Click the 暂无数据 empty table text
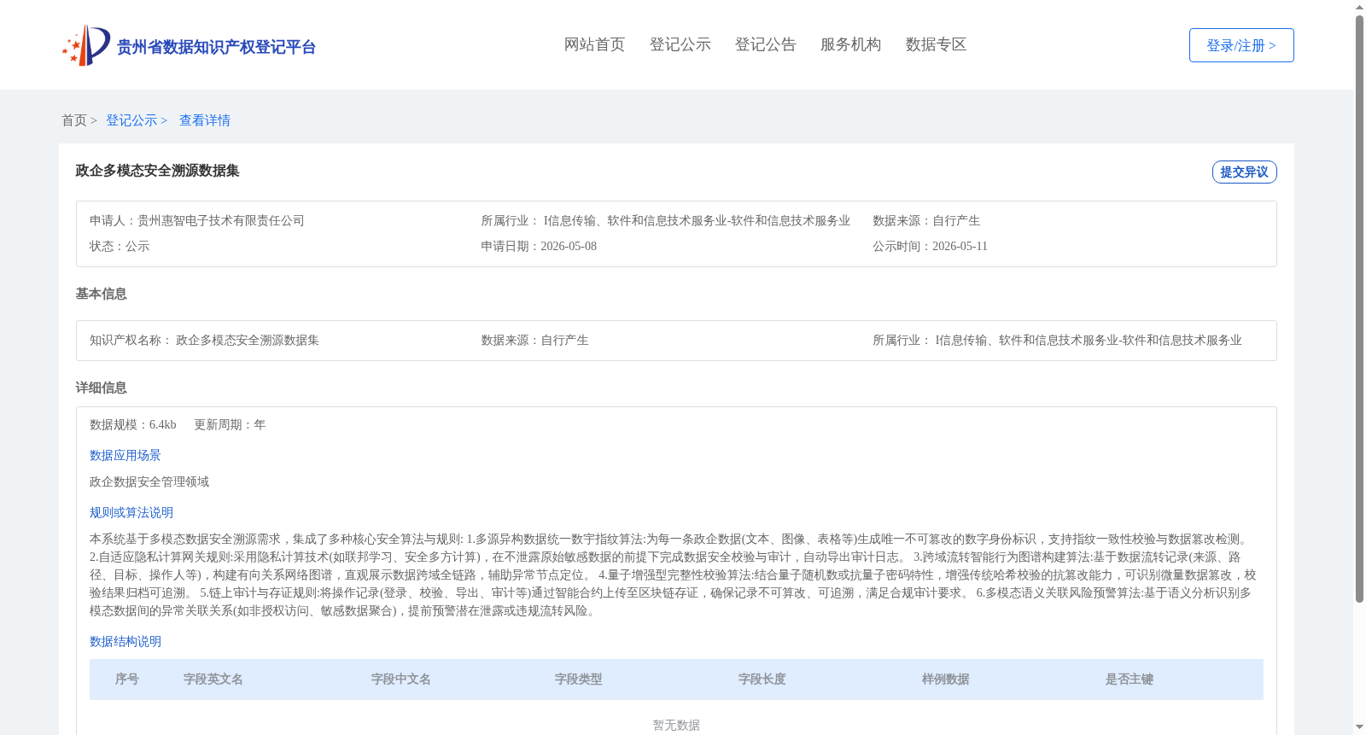The image size is (1366, 735). tap(676, 725)
